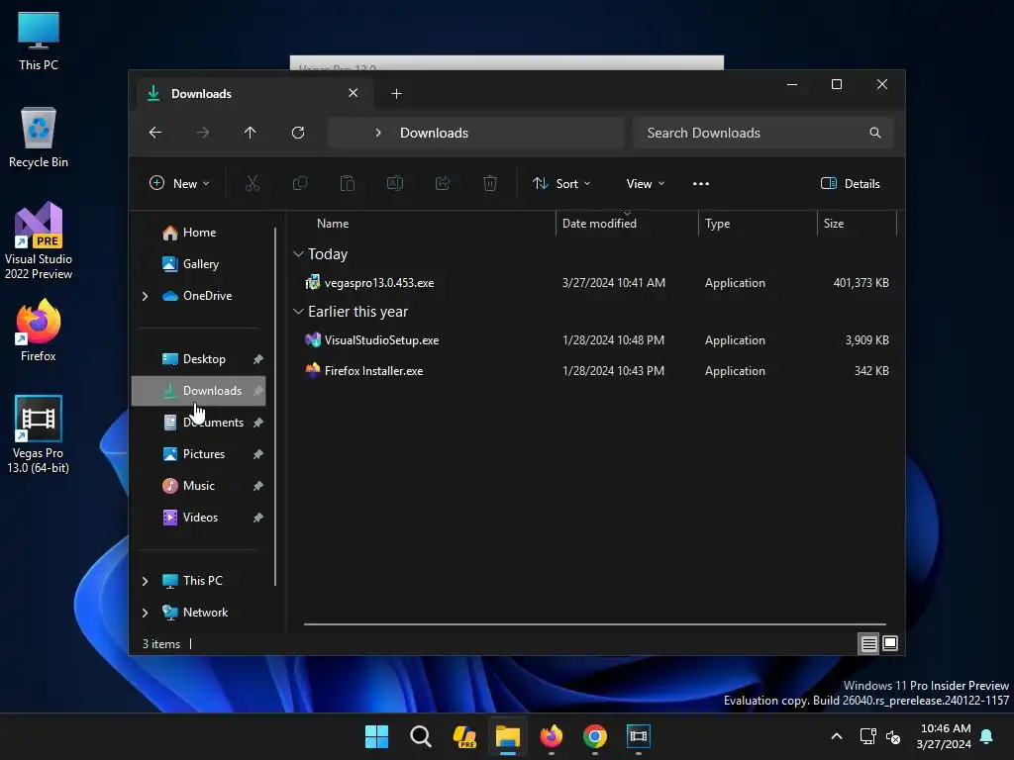Click the up-one-level arrow

pyautogui.click(x=251, y=133)
